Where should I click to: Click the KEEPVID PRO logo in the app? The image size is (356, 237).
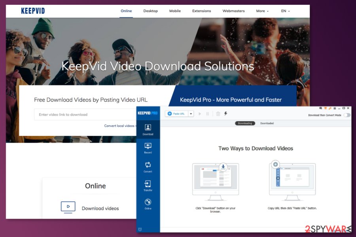point(148,113)
